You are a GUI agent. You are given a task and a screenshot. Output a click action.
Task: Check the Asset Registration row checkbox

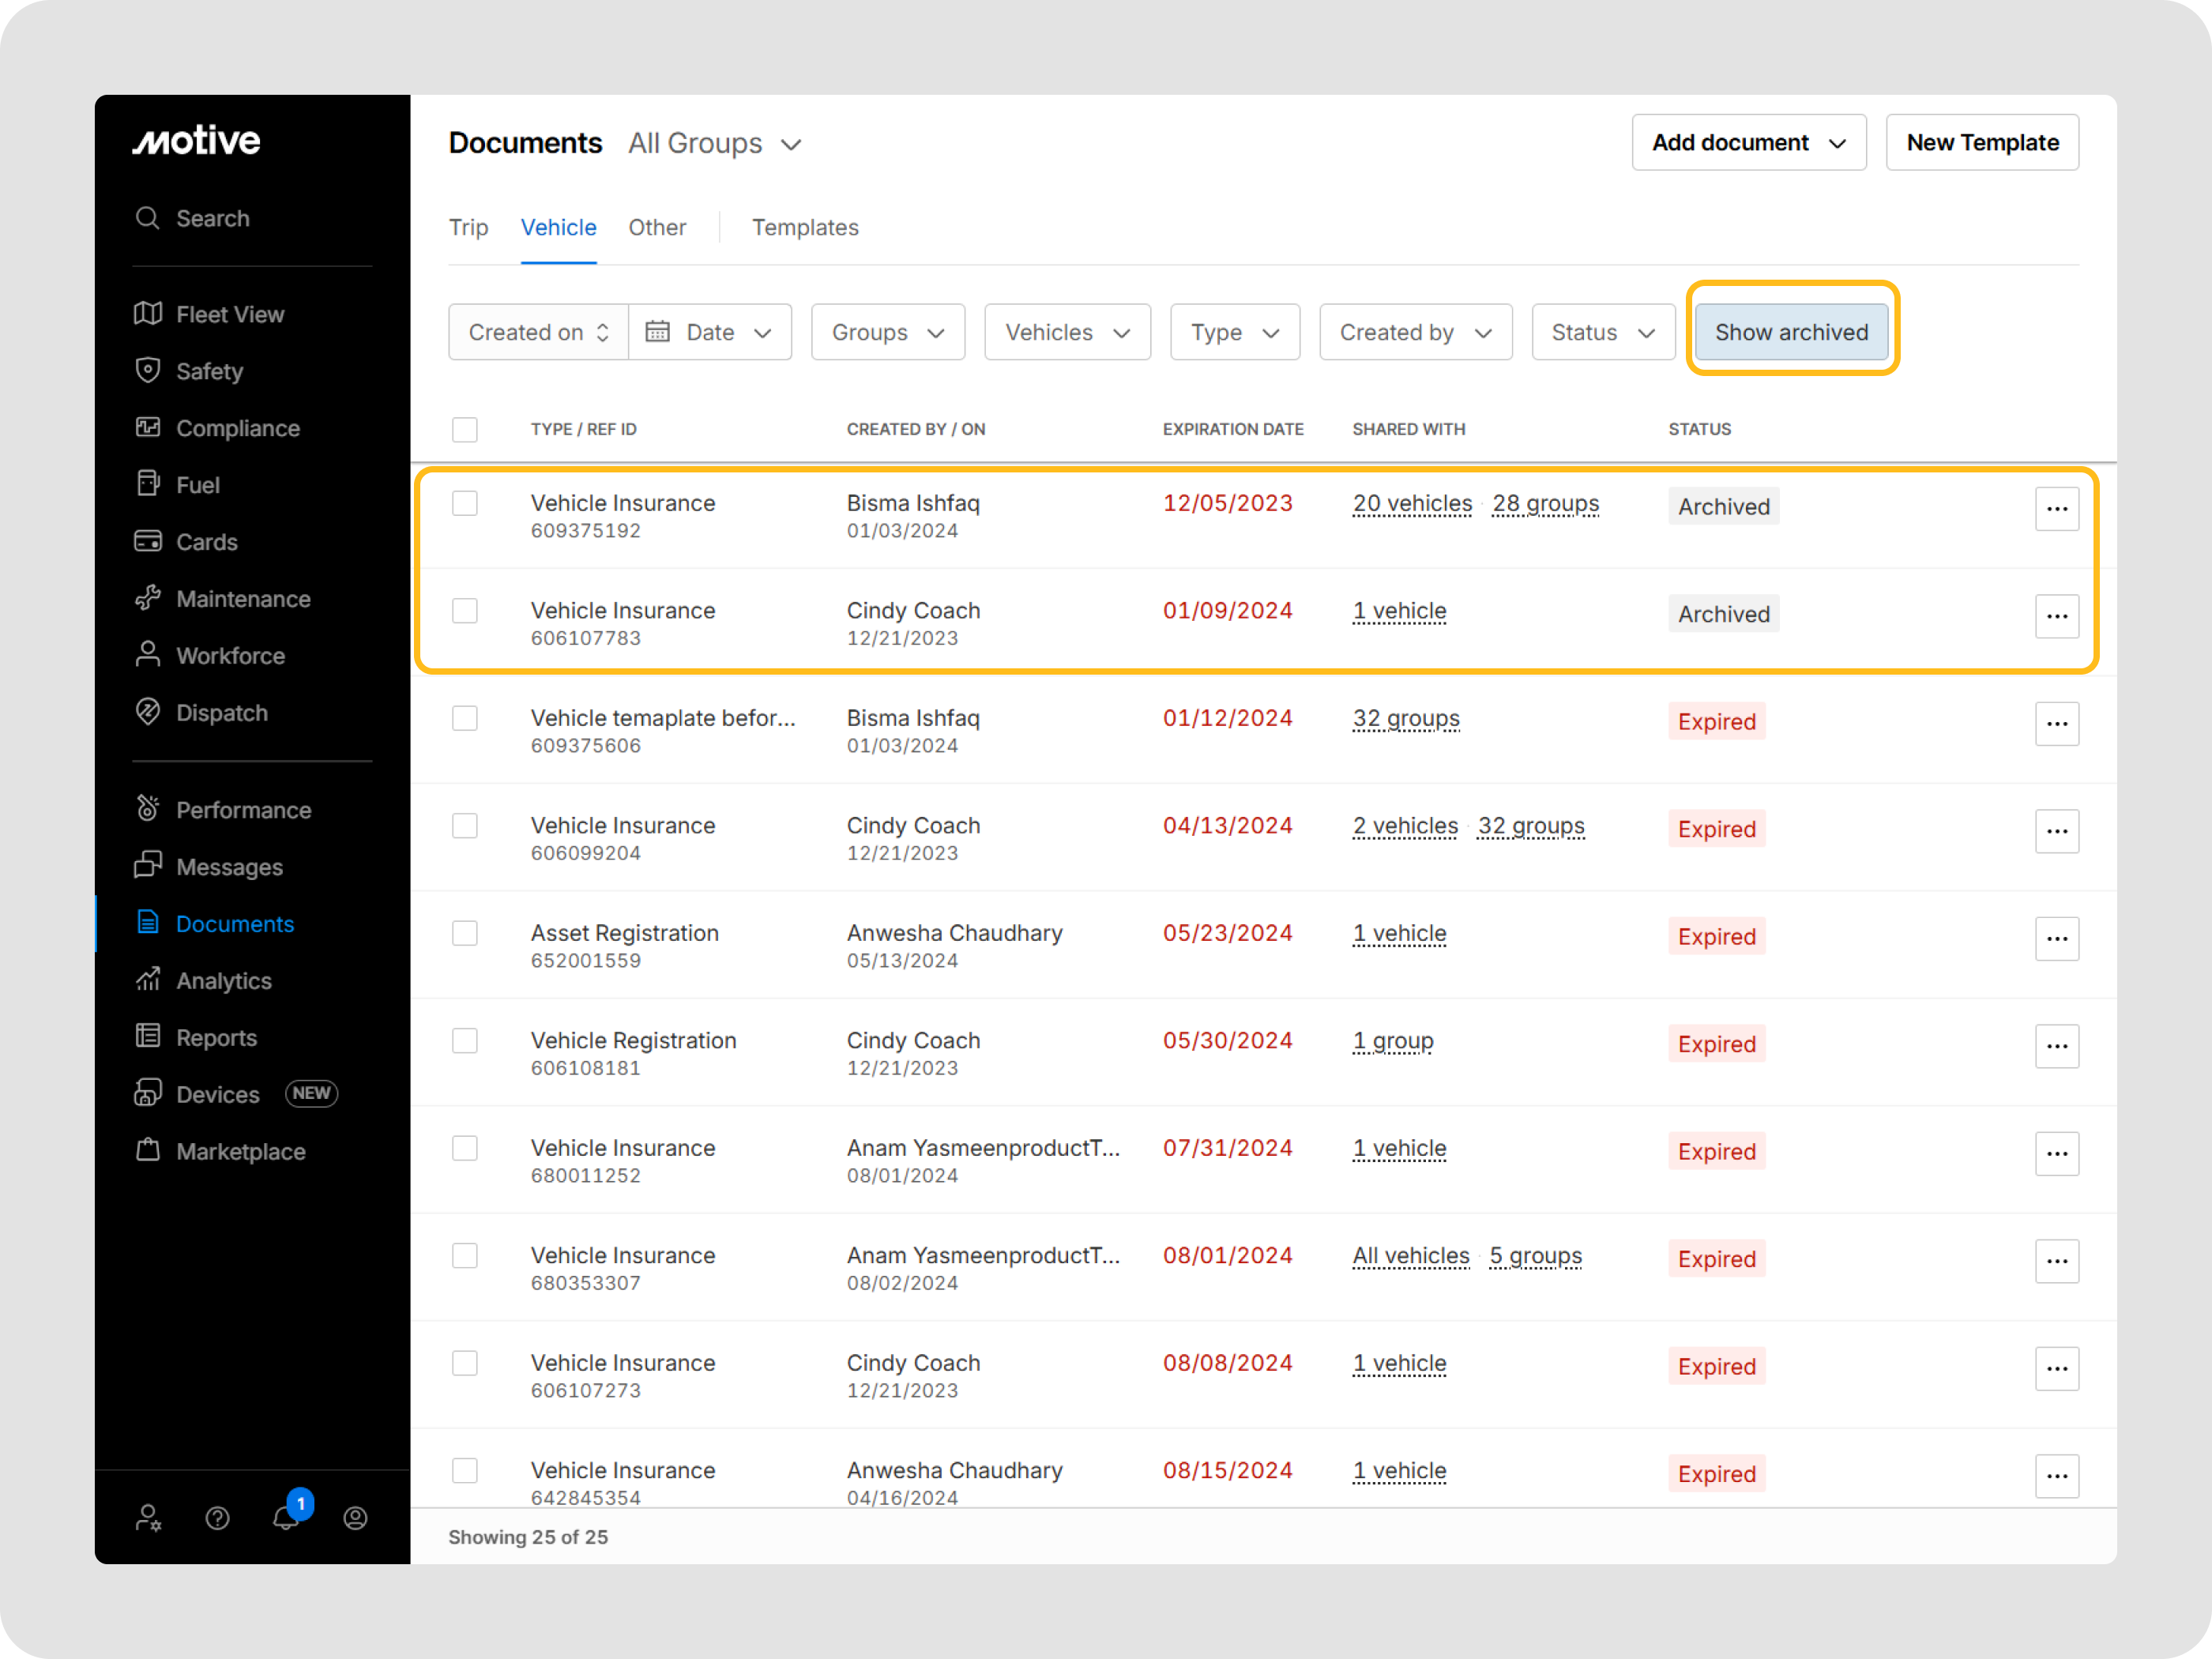pyautogui.click(x=465, y=933)
